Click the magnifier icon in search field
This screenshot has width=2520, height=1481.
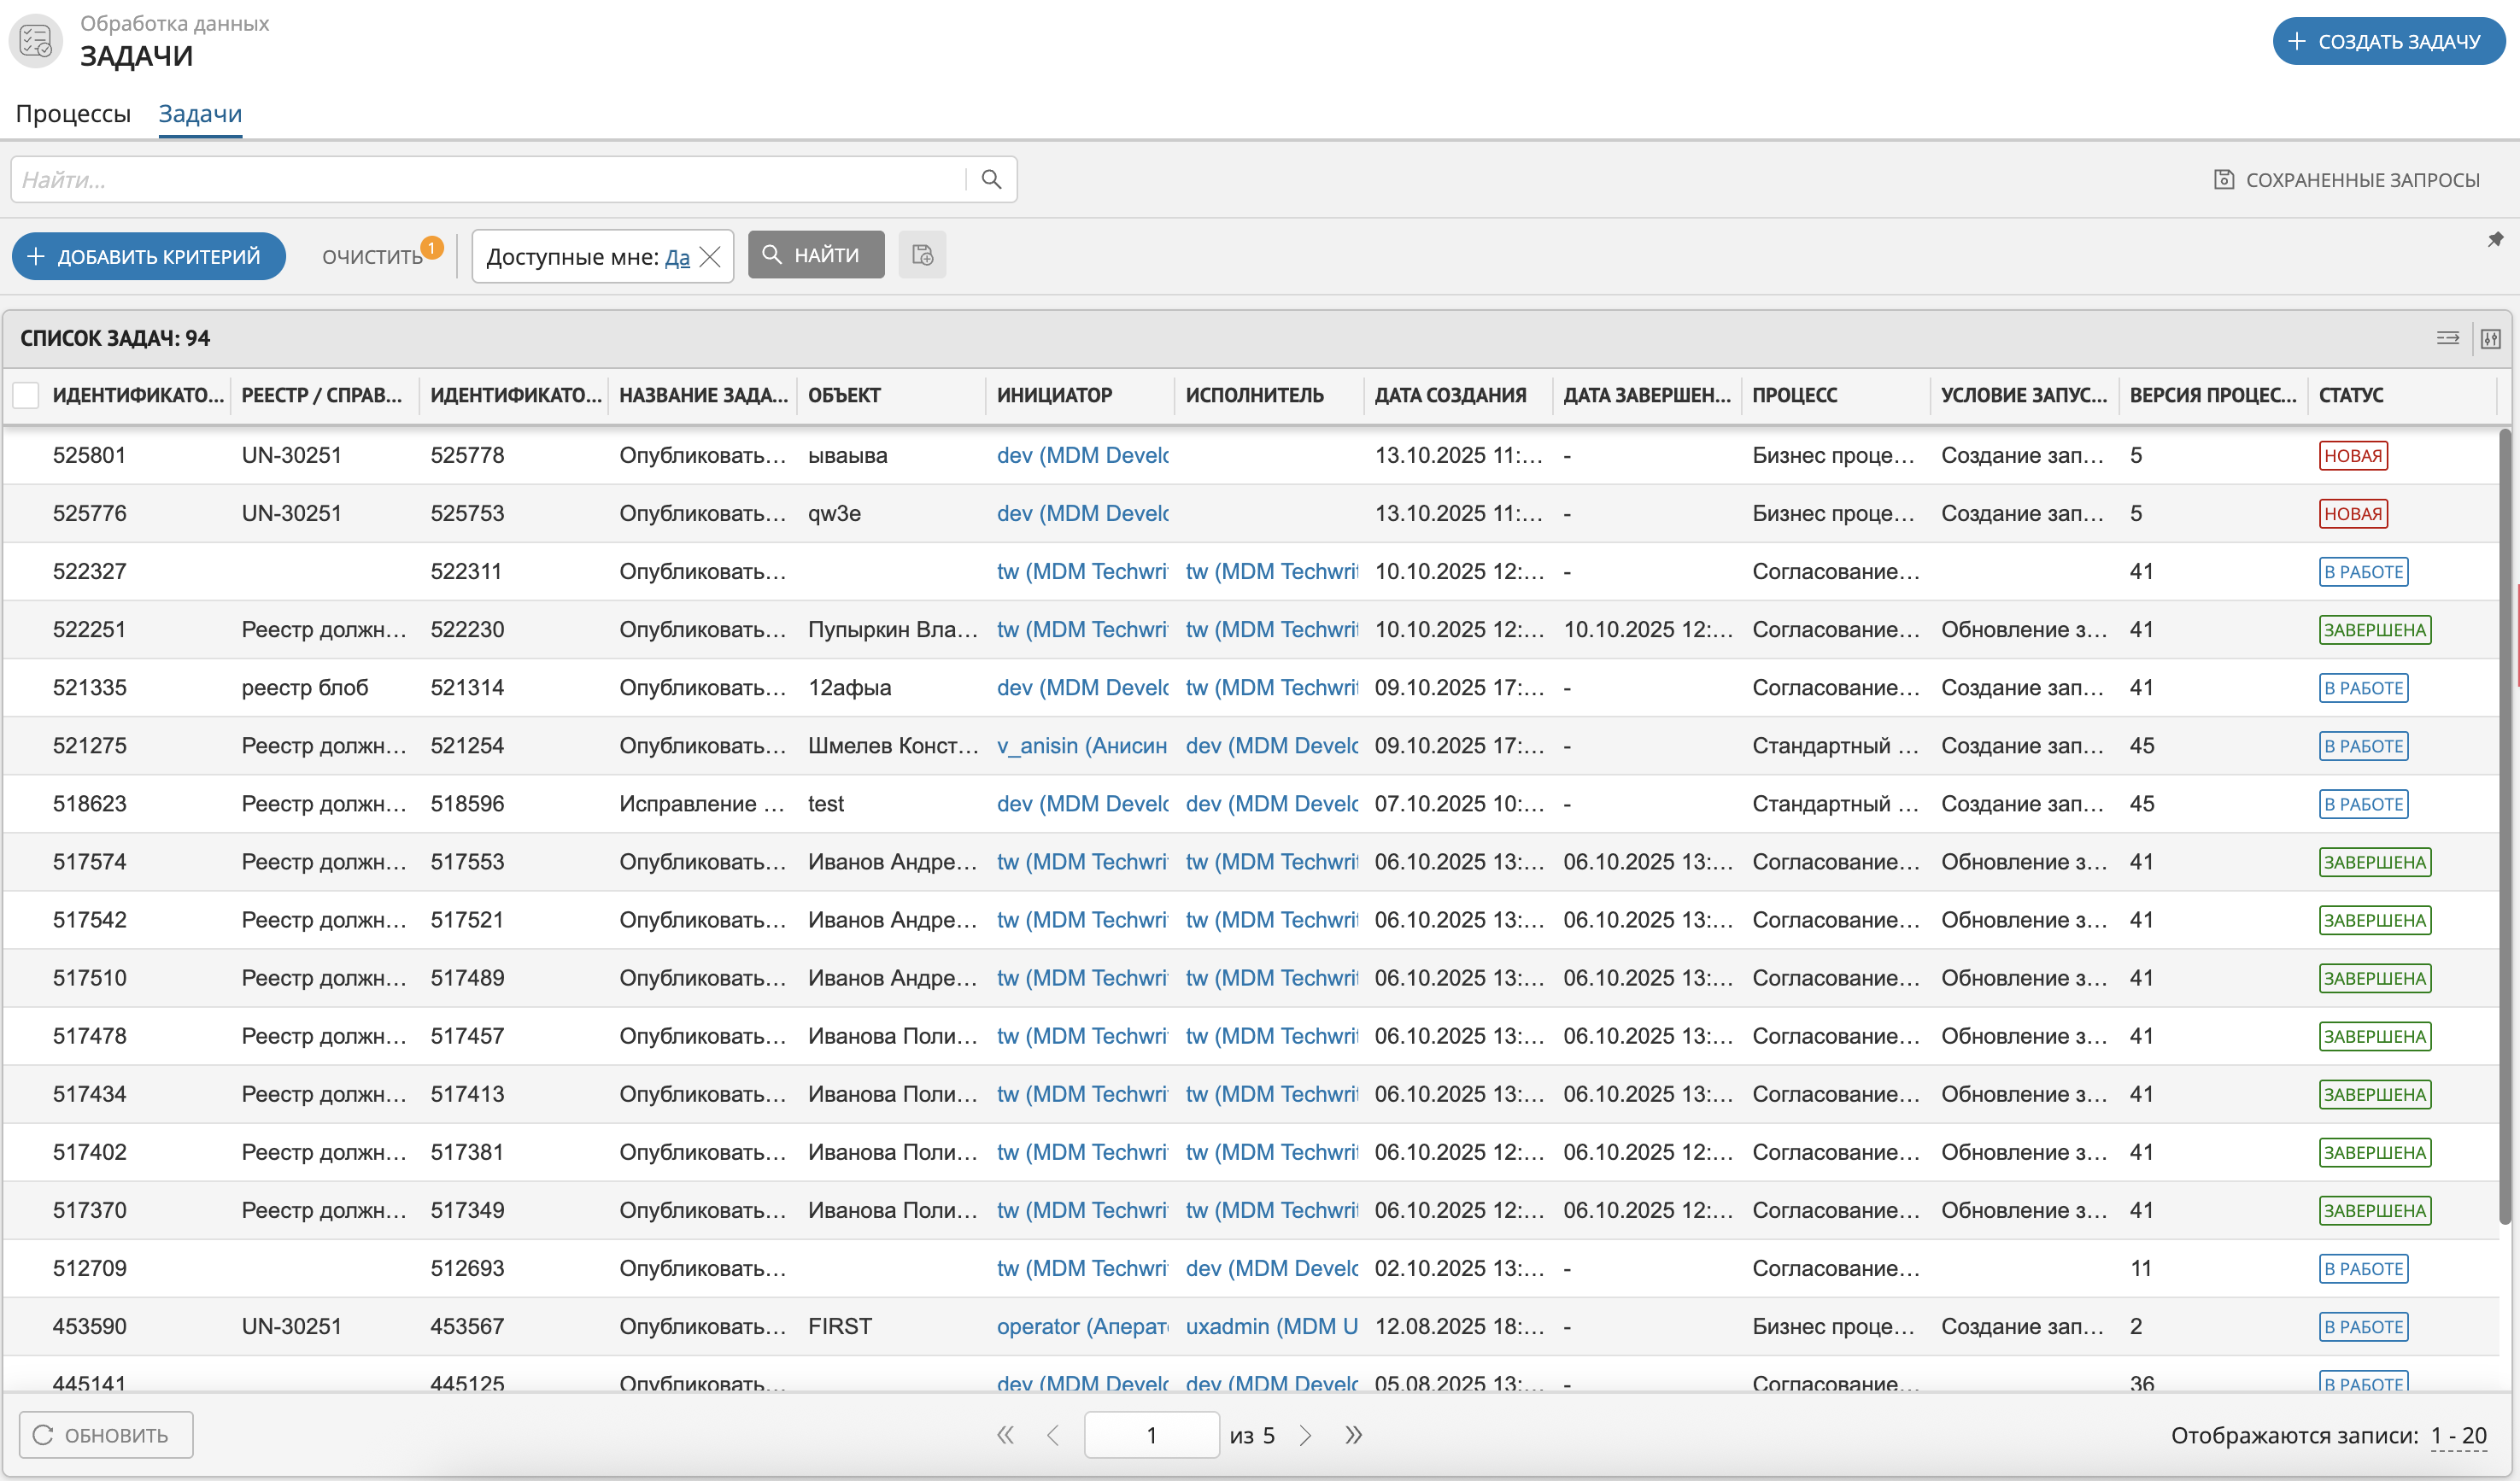coord(990,179)
